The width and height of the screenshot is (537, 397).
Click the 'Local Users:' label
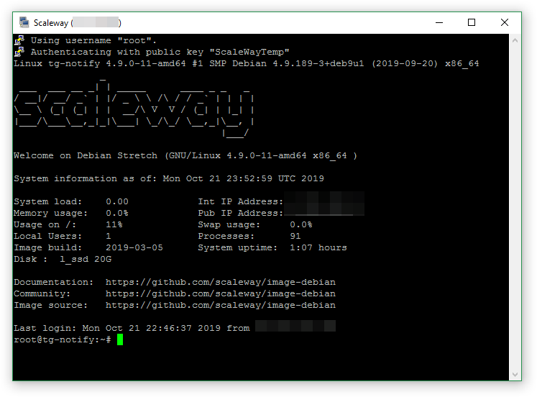[48, 236]
